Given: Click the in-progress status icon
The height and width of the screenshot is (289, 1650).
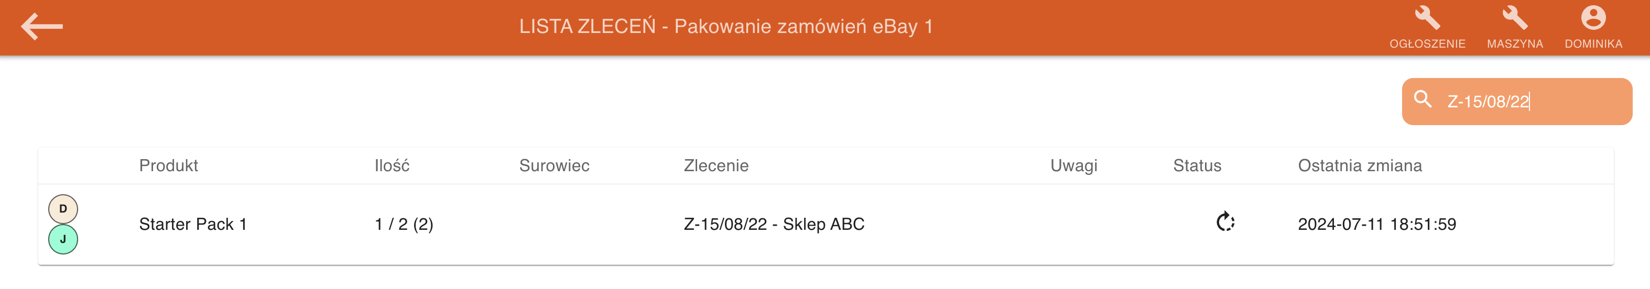Looking at the screenshot, I should tap(1225, 223).
